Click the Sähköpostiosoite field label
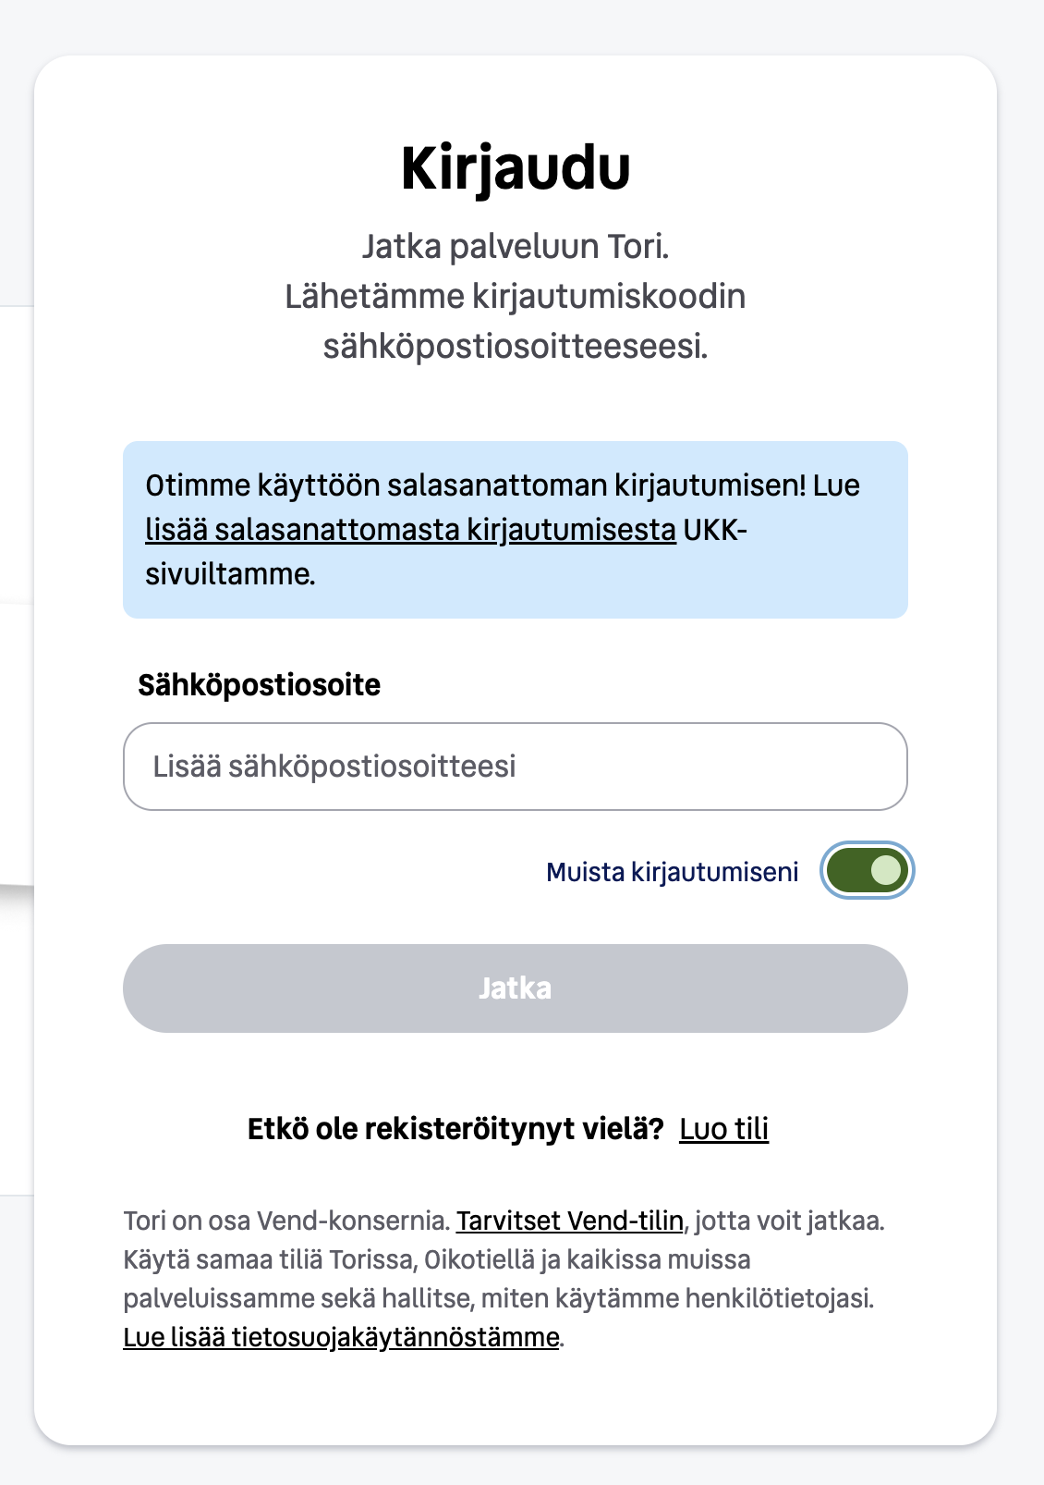This screenshot has width=1044, height=1485. click(260, 685)
